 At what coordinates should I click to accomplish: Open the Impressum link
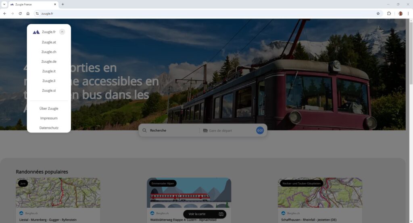click(x=49, y=118)
